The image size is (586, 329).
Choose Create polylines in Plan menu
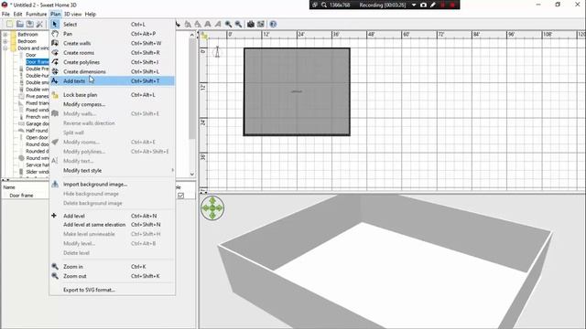pos(112,62)
